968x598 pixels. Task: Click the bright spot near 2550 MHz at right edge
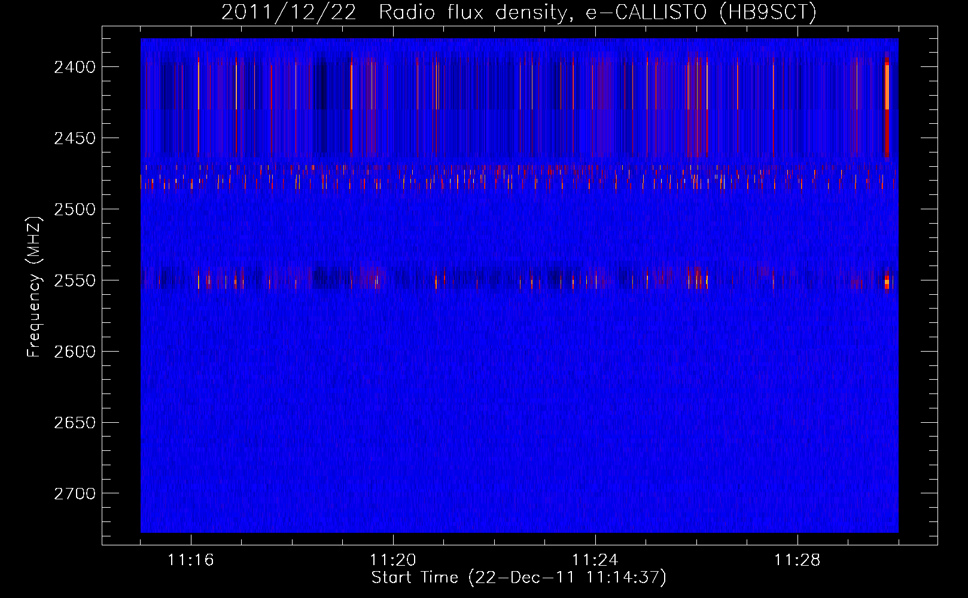tap(887, 281)
